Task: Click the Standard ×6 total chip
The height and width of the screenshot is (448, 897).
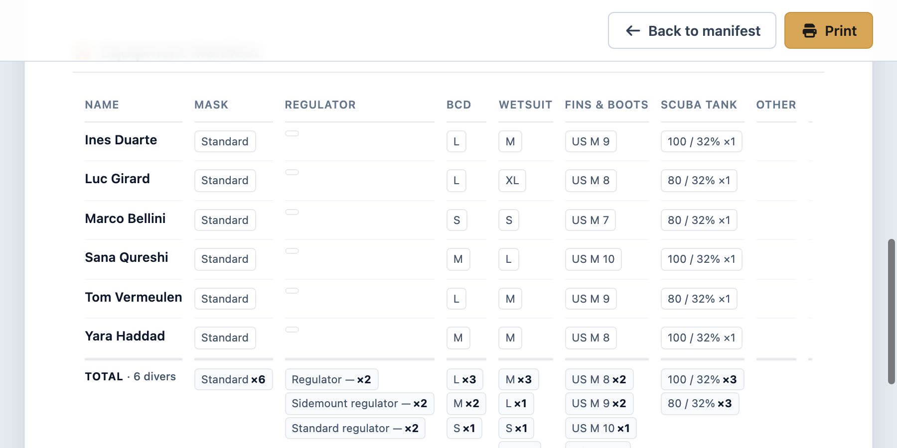Action: [233, 379]
